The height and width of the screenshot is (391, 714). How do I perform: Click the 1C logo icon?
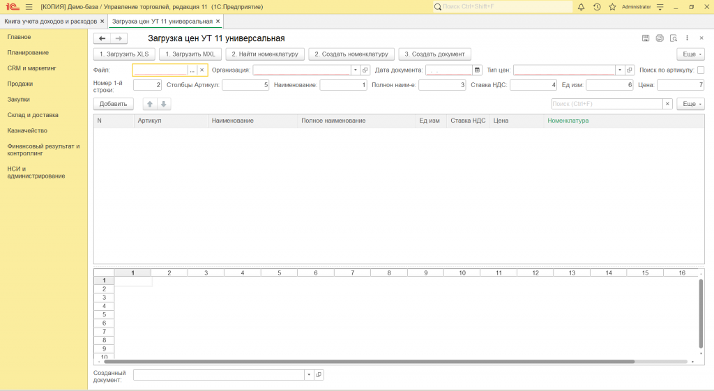[13, 7]
